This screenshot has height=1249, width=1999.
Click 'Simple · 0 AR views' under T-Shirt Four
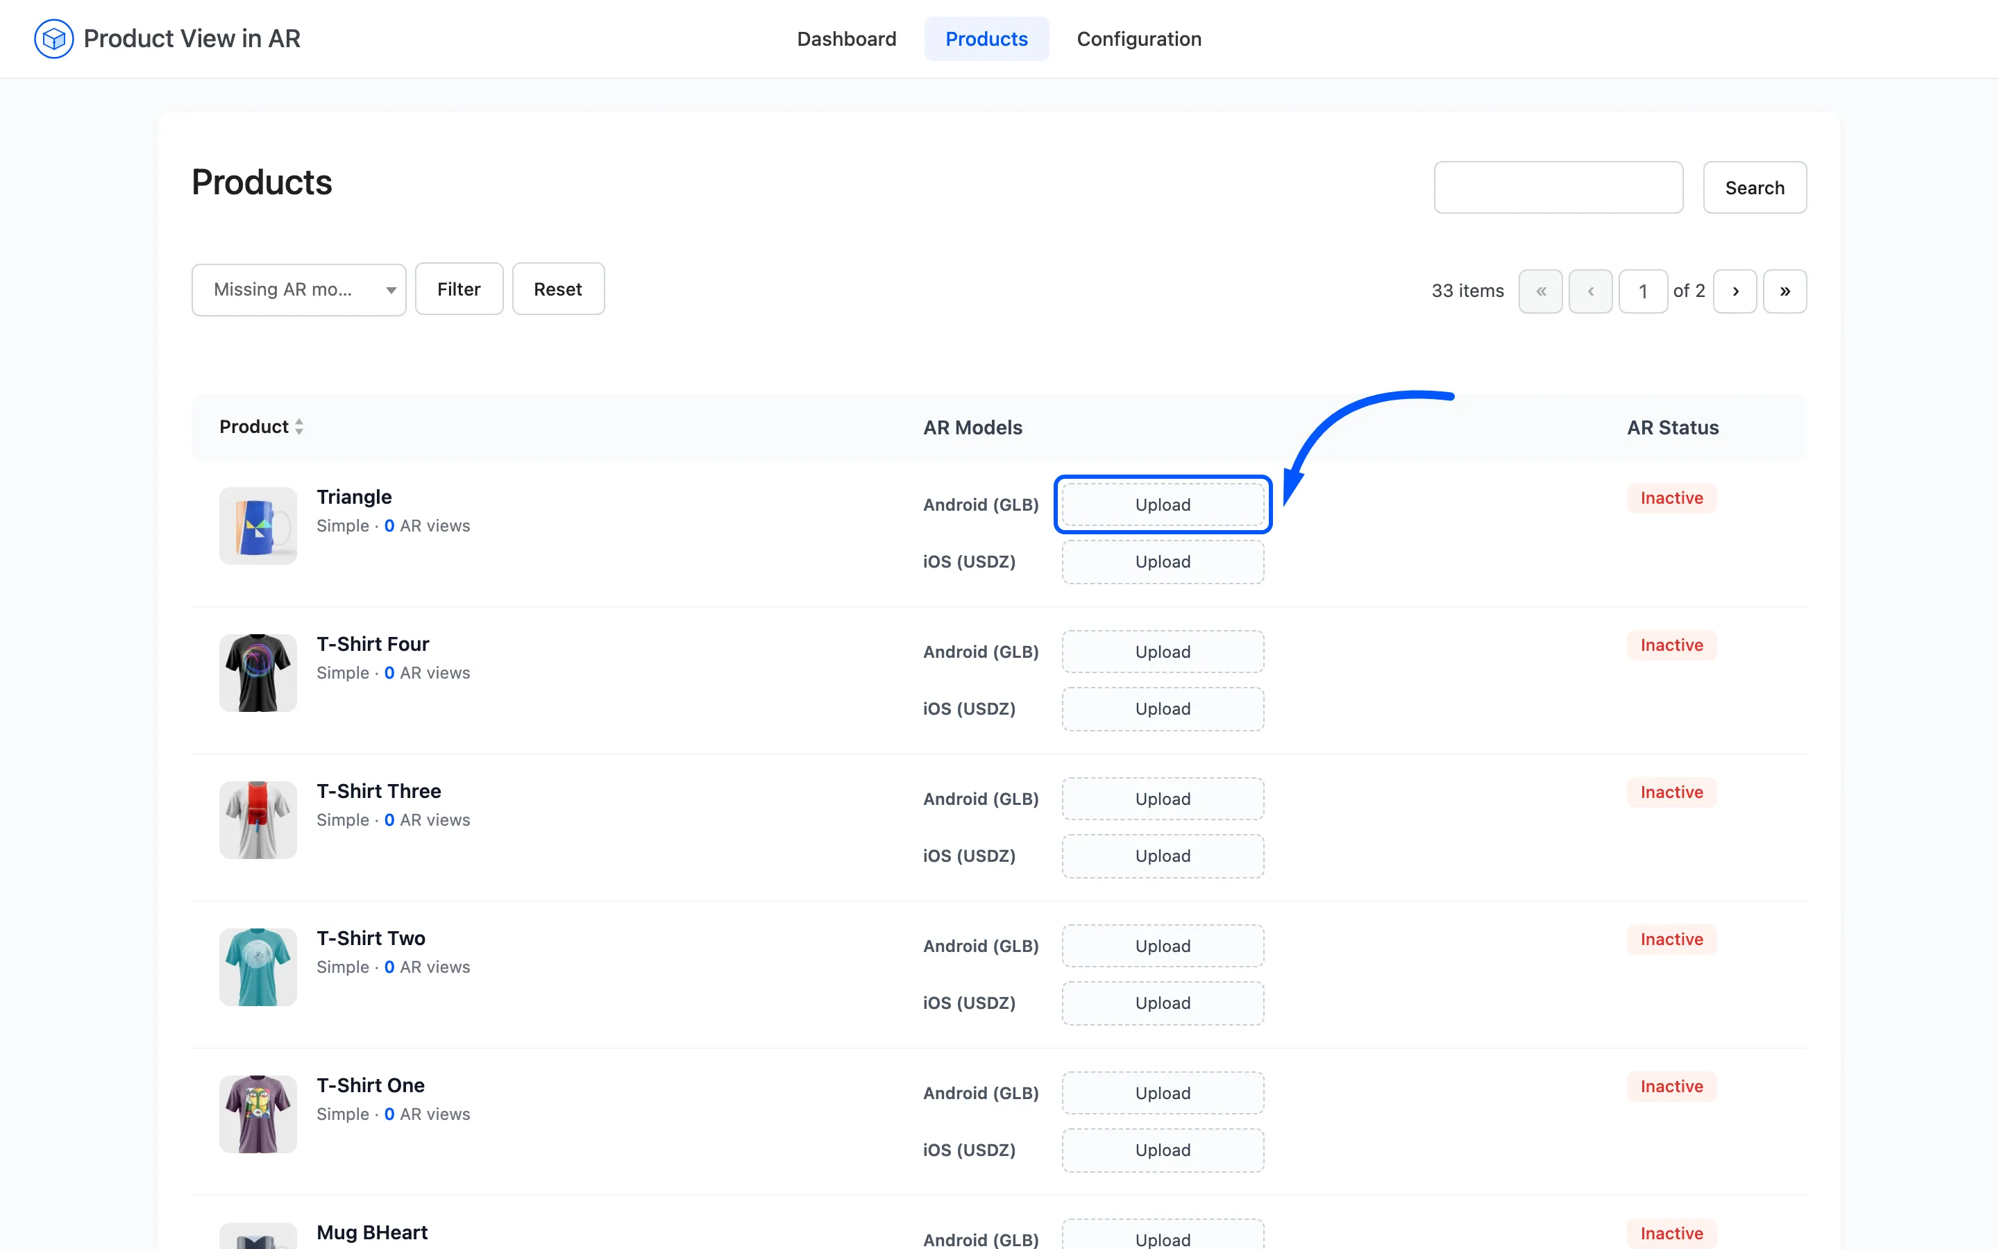coord(393,672)
